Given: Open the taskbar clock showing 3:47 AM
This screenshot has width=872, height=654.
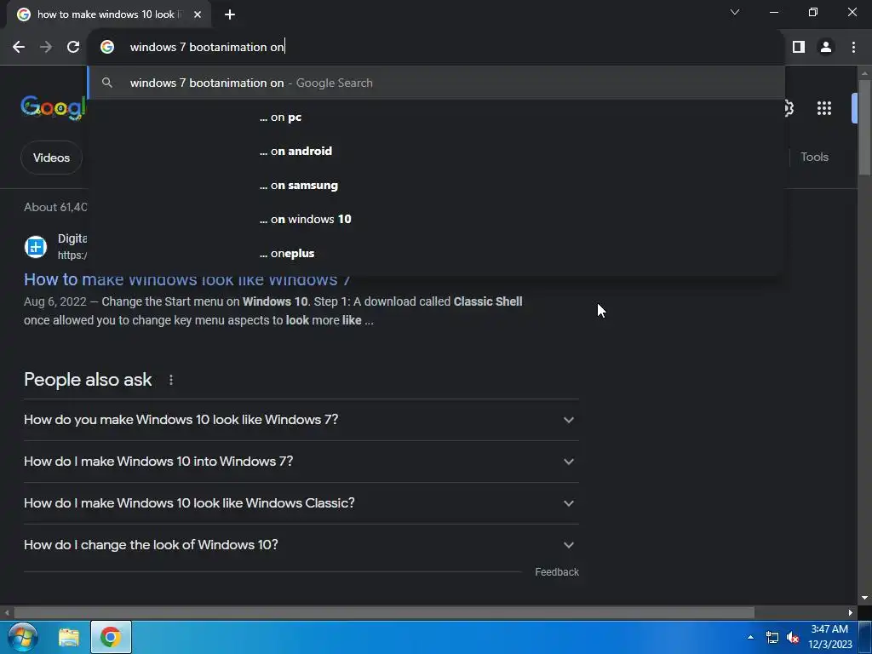Looking at the screenshot, I should [829, 637].
